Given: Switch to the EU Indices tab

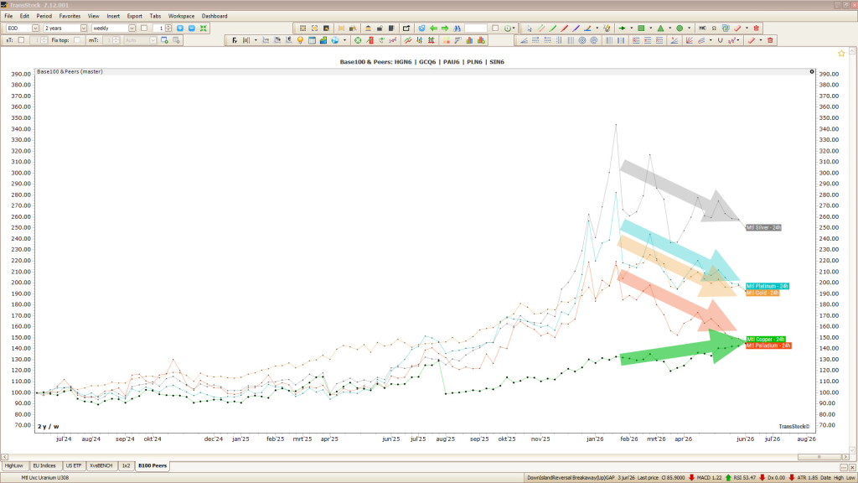Looking at the screenshot, I should [x=44, y=465].
